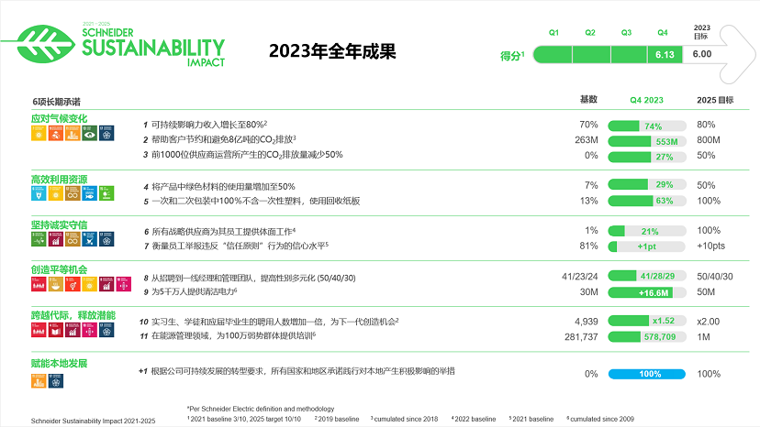Click the Q3 quarter label
Screen dimensions: 760x427
[626, 32]
